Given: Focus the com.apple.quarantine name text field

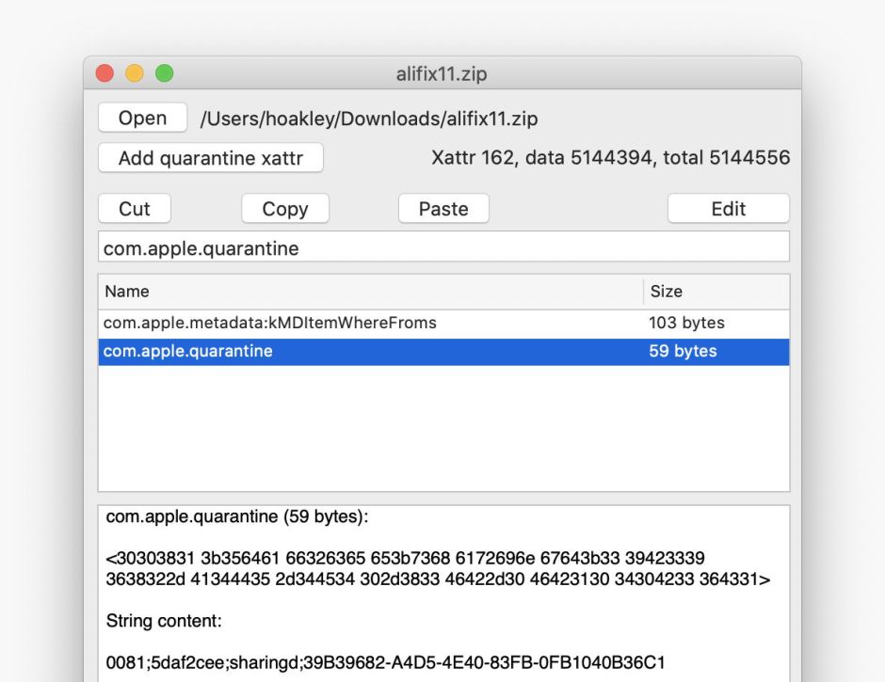Looking at the screenshot, I should click(x=442, y=248).
